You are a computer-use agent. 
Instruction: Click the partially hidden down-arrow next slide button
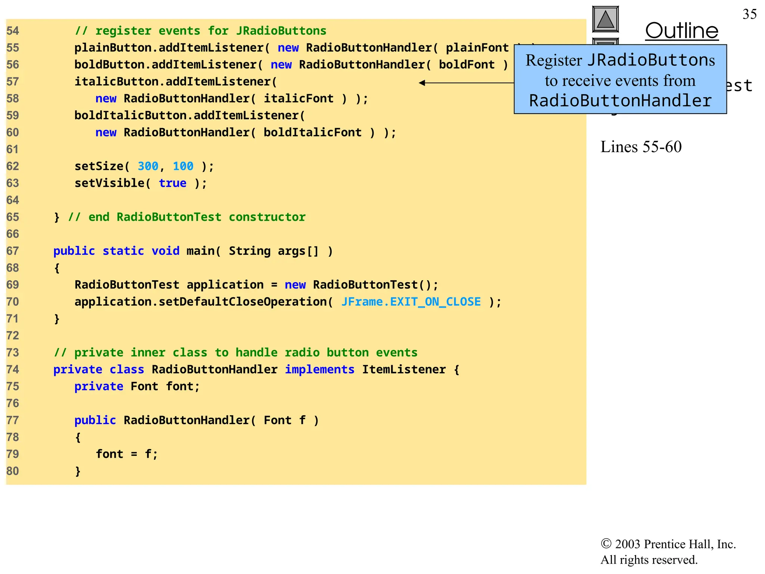(605, 41)
